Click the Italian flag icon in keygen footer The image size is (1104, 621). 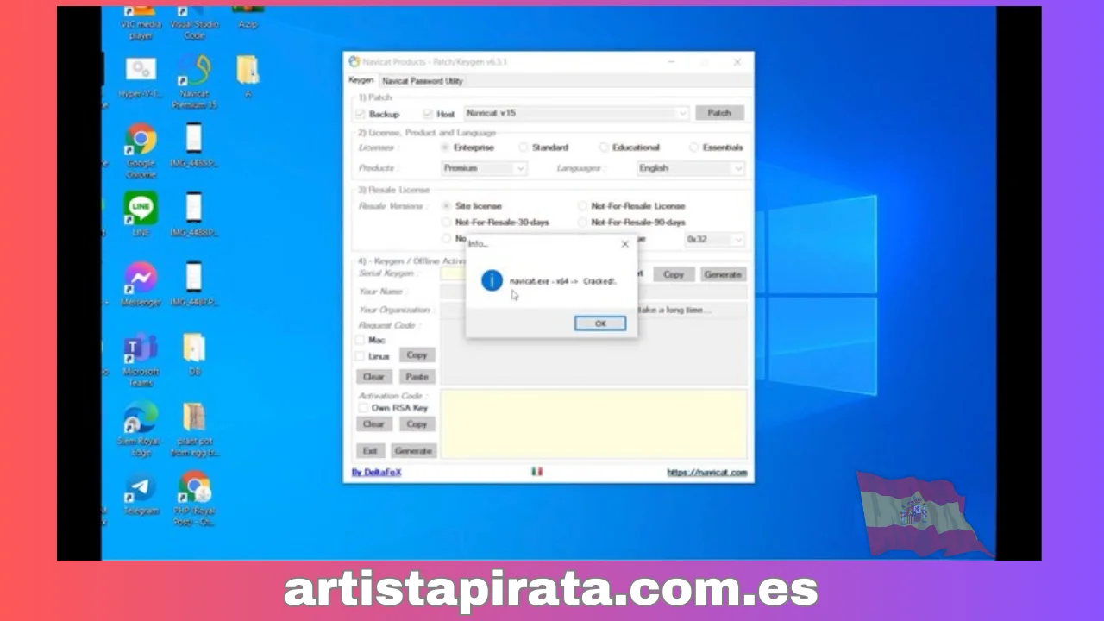pos(536,472)
